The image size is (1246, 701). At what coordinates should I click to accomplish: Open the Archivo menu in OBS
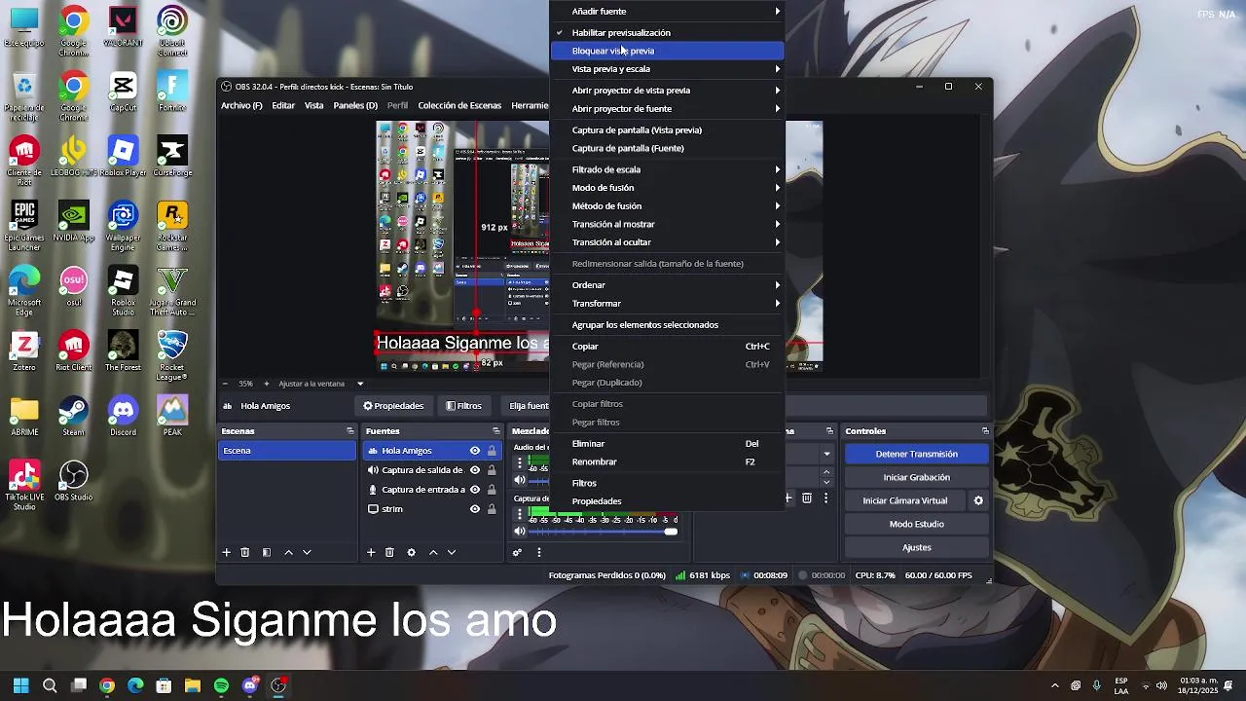pos(241,105)
